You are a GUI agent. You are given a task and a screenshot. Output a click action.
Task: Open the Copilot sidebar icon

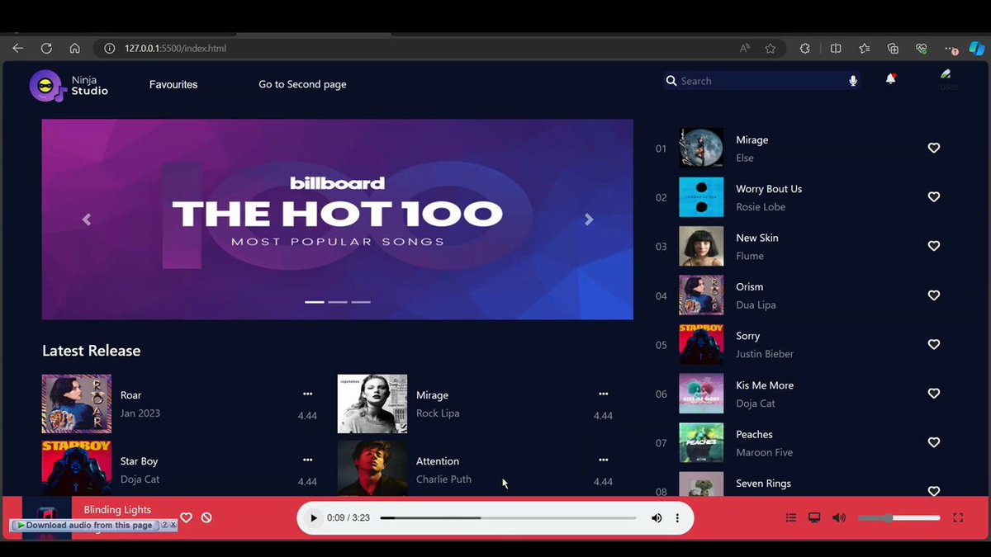pyautogui.click(x=977, y=48)
